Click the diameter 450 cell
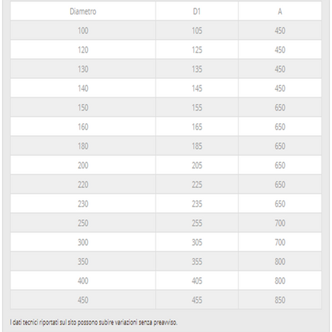332x332 pixels. 83,300
